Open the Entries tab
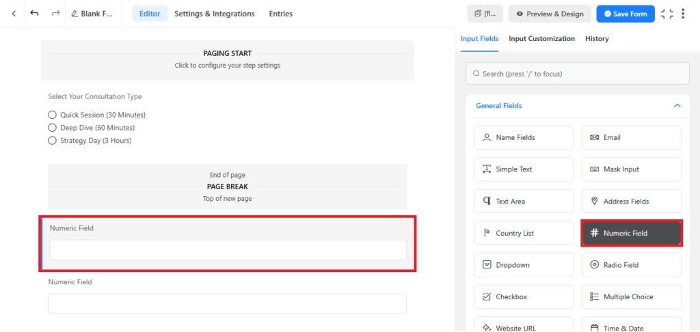 pyautogui.click(x=281, y=14)
